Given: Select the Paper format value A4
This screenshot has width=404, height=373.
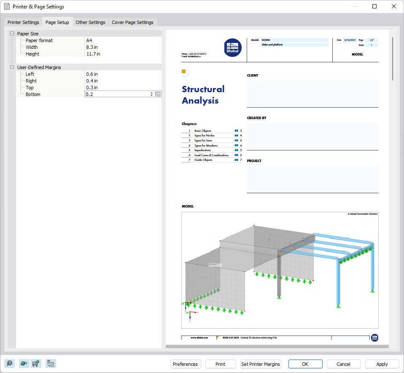Looking at the screenshot, I should [89, 40].
